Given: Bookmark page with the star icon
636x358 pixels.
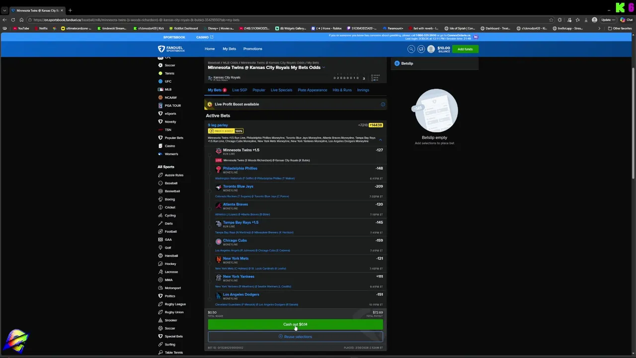Looking at the screenshot, I should point(551,20).
